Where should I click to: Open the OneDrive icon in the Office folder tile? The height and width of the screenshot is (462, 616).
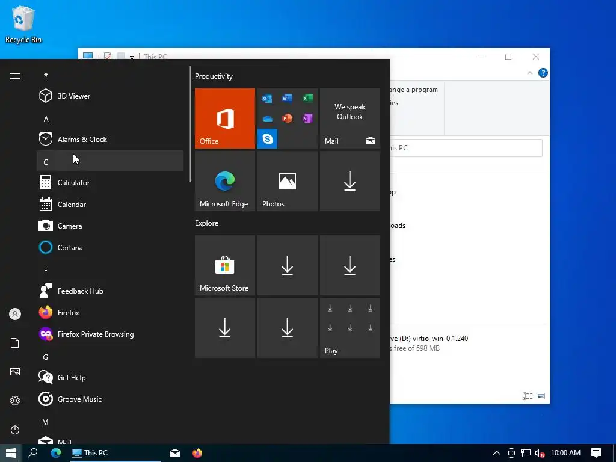[267, 119]
